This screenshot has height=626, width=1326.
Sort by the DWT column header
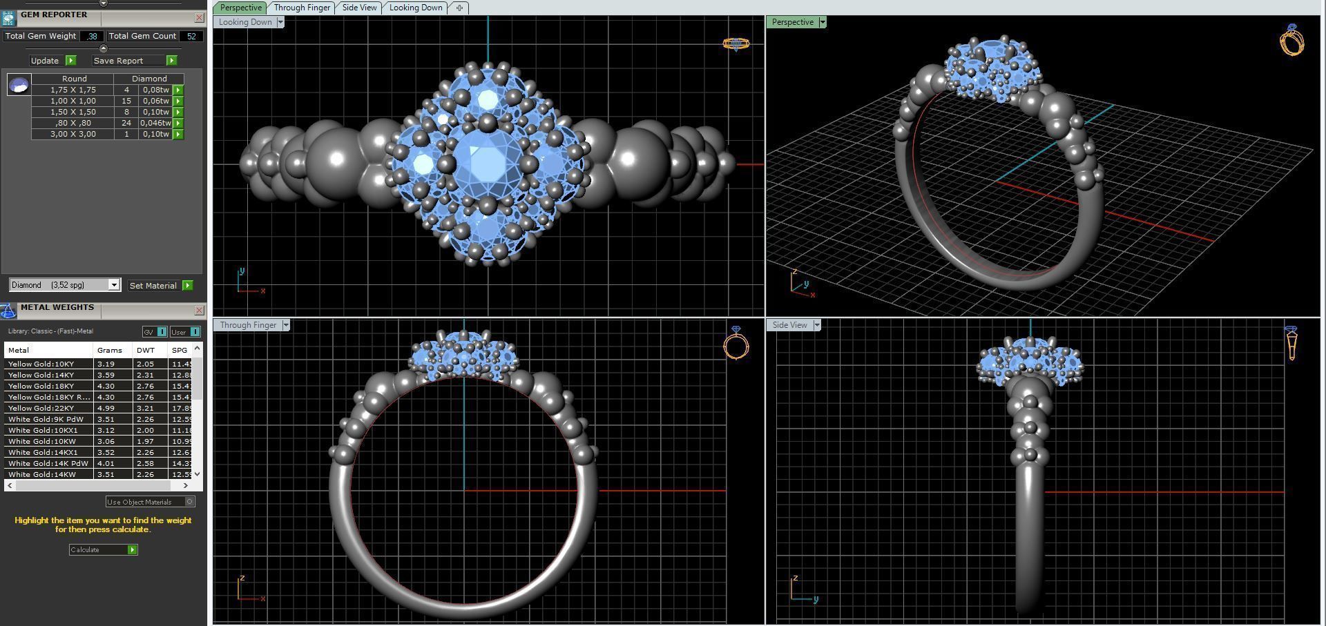[x=150, y=350]
